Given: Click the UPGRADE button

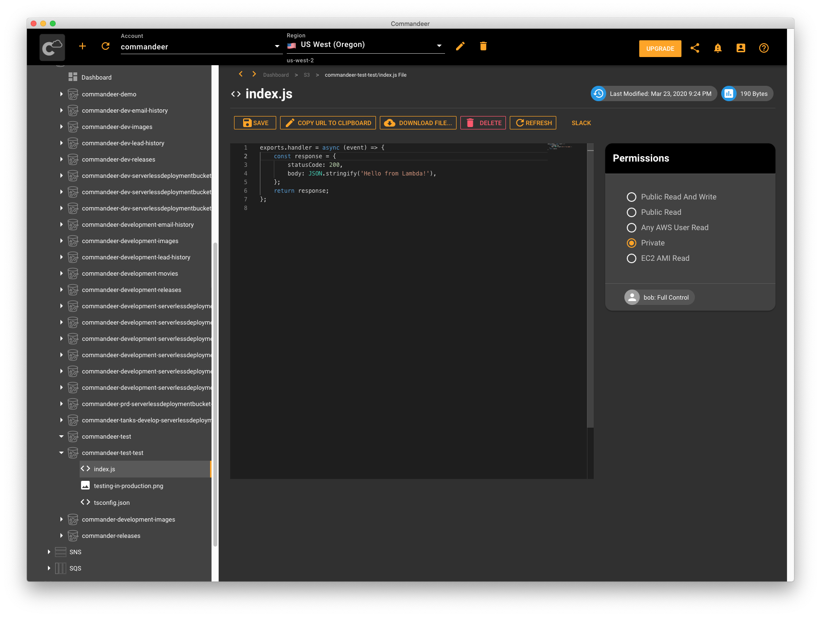Looking at the screenshot, I should [x=660, y=48].
